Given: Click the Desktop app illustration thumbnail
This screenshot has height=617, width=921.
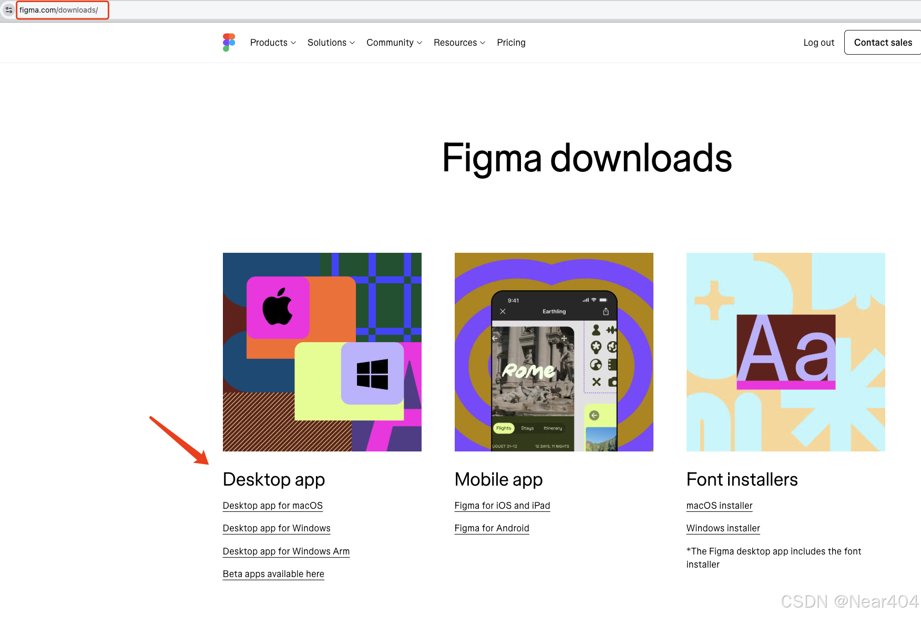Looking at the screenshot, I should [x=322, y=352].
